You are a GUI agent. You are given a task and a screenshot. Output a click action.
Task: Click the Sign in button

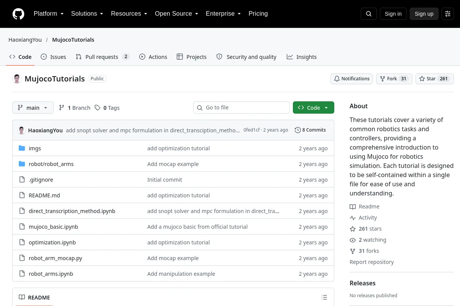pos(393,14)
